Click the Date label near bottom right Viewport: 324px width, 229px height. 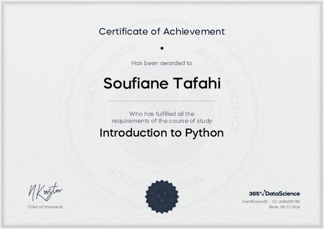pyautogui.click(x=274, y=207)
